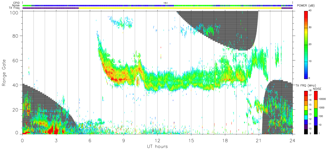Click the 'UT hours' axis label
Viewport: 329px width, 152px height.
click(157, 147)
